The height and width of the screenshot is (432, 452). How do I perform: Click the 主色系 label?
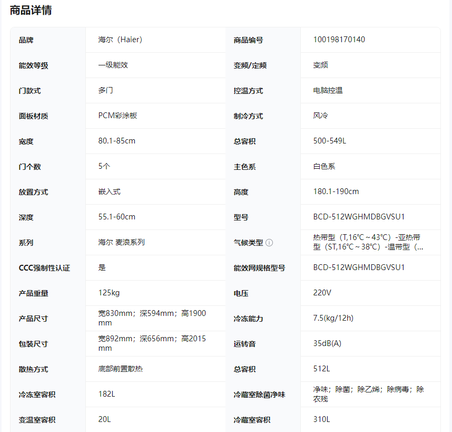pos(244,167)
